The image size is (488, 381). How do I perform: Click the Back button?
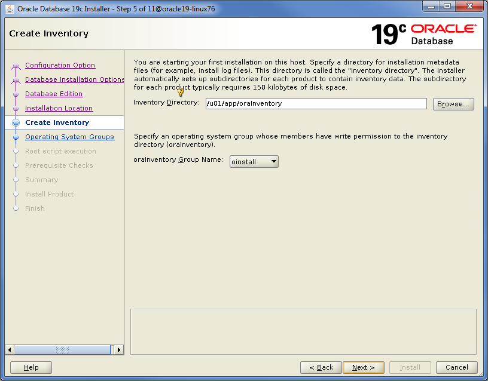pyautogui.click(x=321, y=367)
